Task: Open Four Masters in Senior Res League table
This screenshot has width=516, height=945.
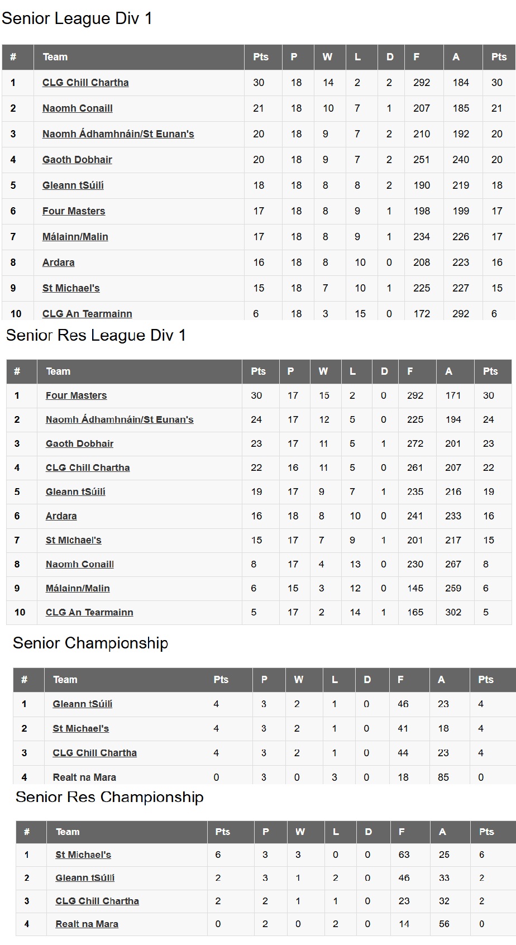Action: 76,395
